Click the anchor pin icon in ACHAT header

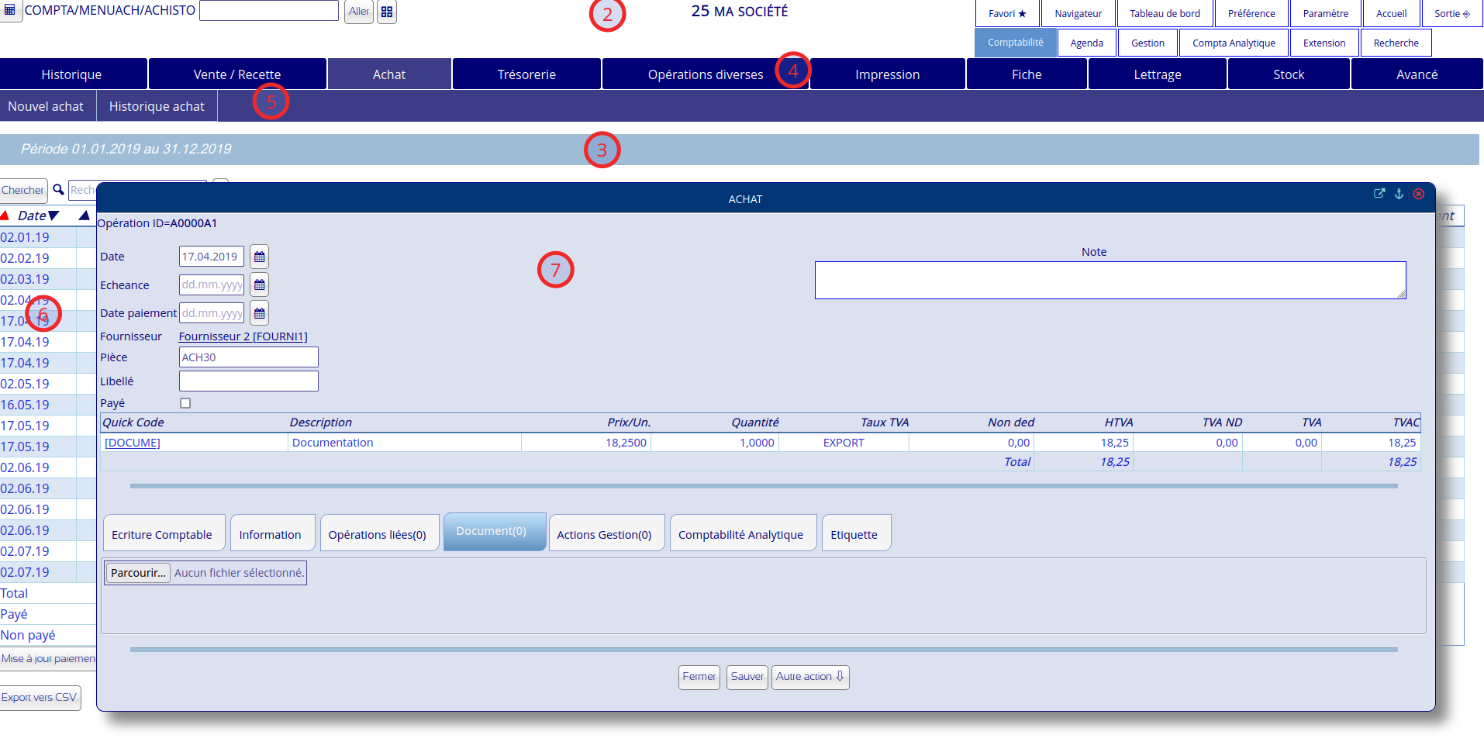pyautogui.click(x=1399, y=193)
